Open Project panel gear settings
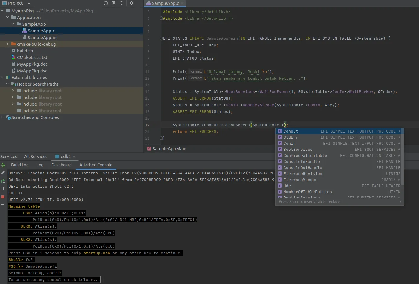This screenshot has width=419, height=284. point(132,3)
